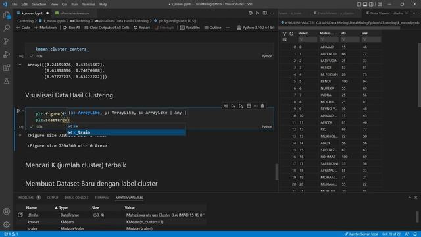Refresh the Data Viewer data
The image size is (421, 237).
[x=291, y=34]
